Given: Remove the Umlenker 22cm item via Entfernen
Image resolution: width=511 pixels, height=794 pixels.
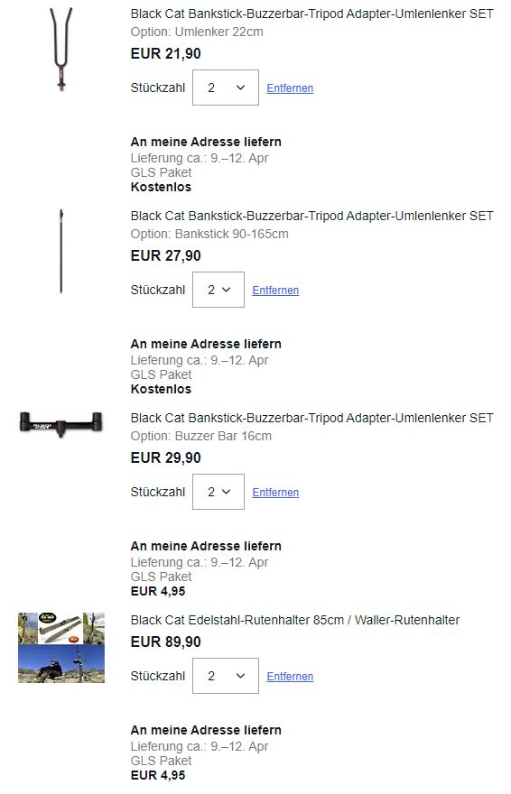Looking at the screenshot, I should (x=290, y=88).
